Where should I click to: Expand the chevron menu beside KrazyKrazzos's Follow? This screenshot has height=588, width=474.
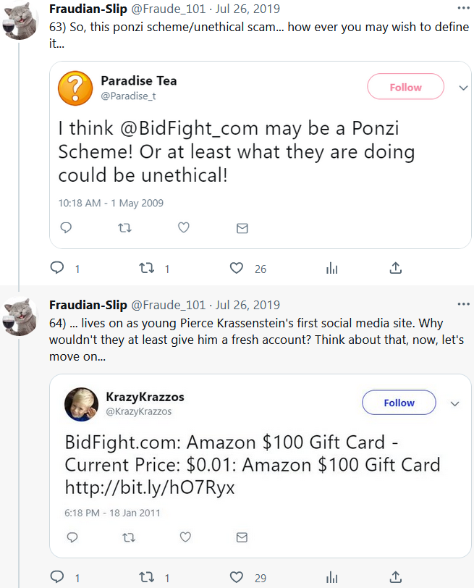tap(455, 403)
